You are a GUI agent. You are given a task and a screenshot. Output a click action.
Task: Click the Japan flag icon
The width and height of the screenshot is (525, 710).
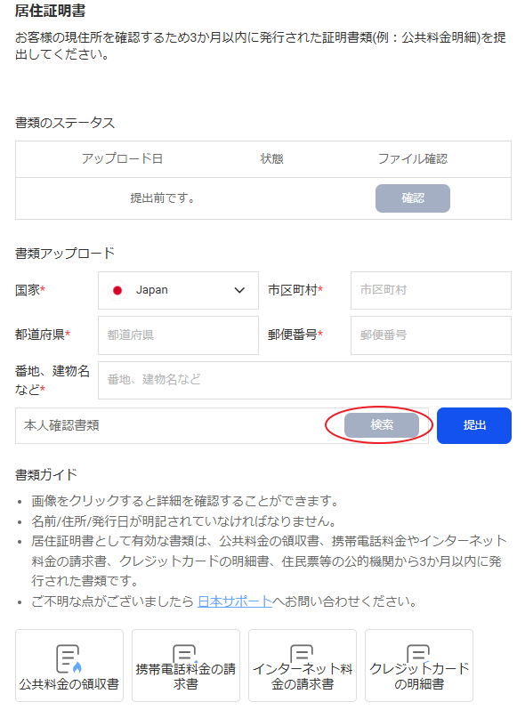tap(117, 290)
